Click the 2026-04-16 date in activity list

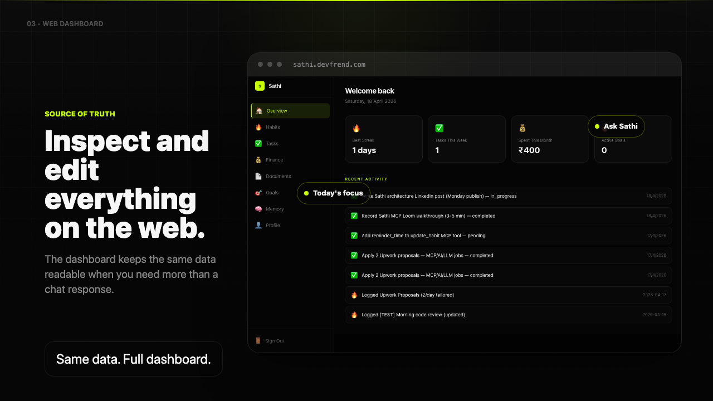tap(655, 315)
